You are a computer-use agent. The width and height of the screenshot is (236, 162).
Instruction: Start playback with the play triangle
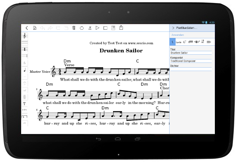98,28
